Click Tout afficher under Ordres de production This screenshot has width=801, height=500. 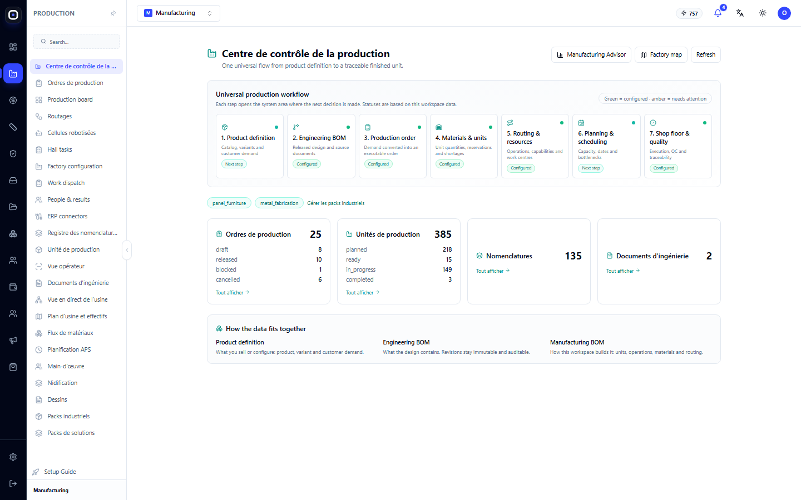click(233, 292)
